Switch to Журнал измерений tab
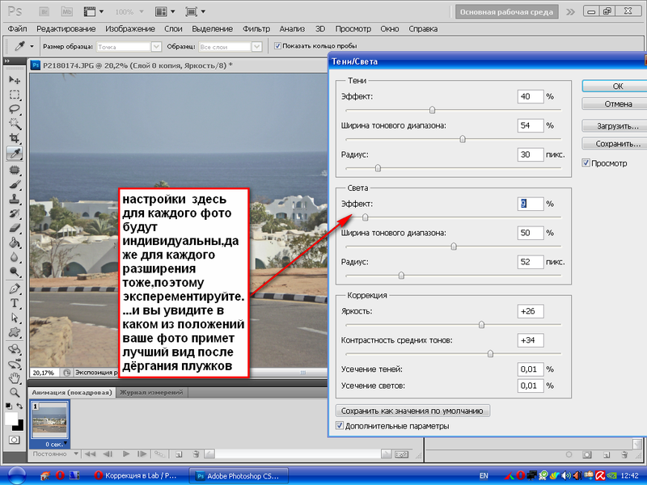The height and width of the screenshot is (485, 647). (151, 392)
